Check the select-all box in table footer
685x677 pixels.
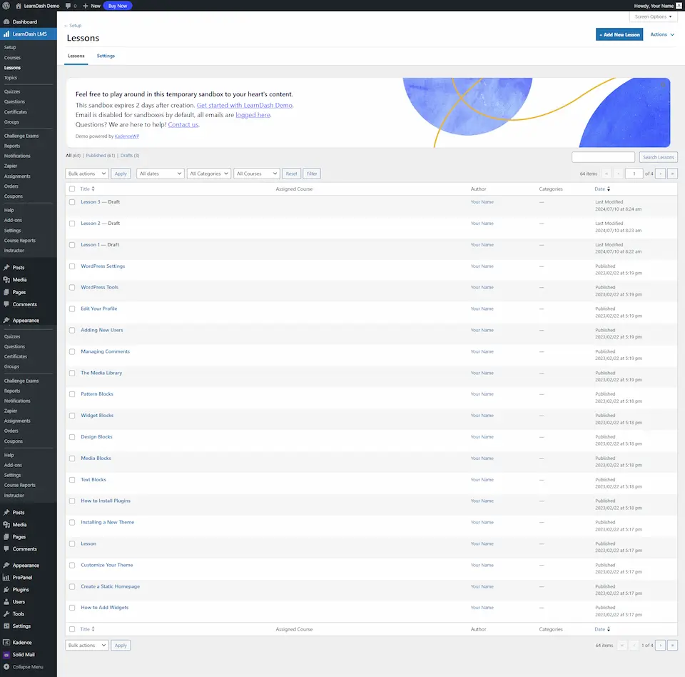click(72, 629)
